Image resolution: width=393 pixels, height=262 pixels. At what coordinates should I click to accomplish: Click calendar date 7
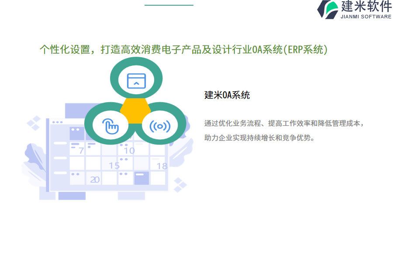click(81, 151)
